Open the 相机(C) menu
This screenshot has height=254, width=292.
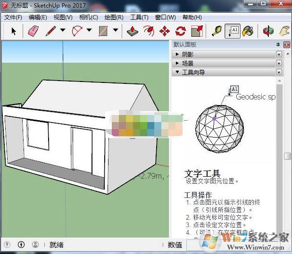click(89, 17)
